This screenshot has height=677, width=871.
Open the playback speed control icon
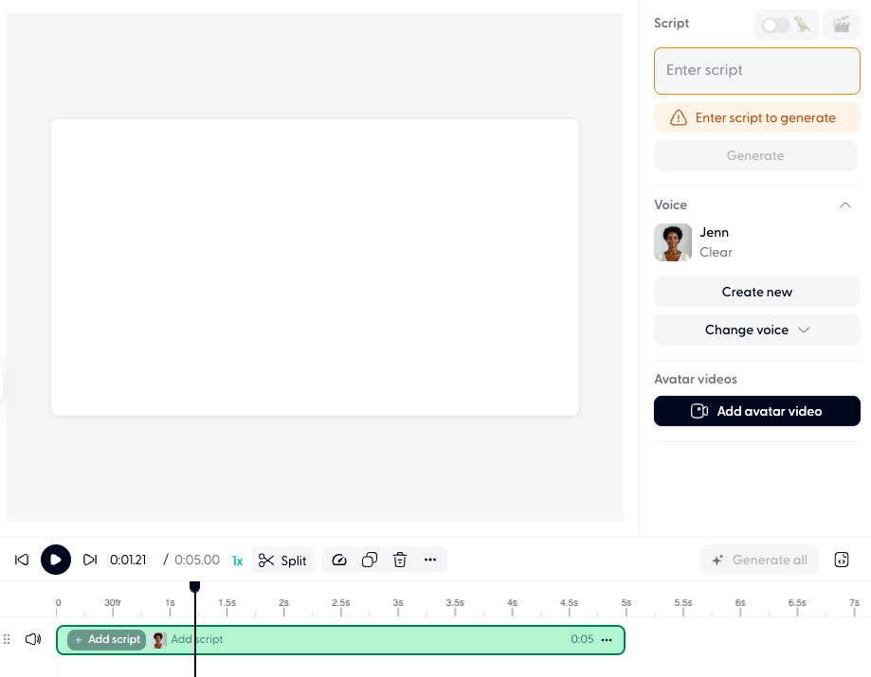(339, 560)
